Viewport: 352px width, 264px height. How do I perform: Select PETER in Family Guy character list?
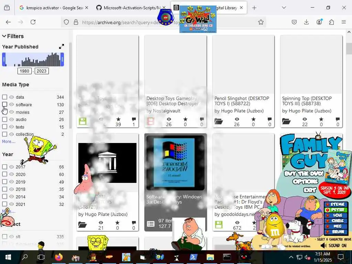tap(335, 210)
